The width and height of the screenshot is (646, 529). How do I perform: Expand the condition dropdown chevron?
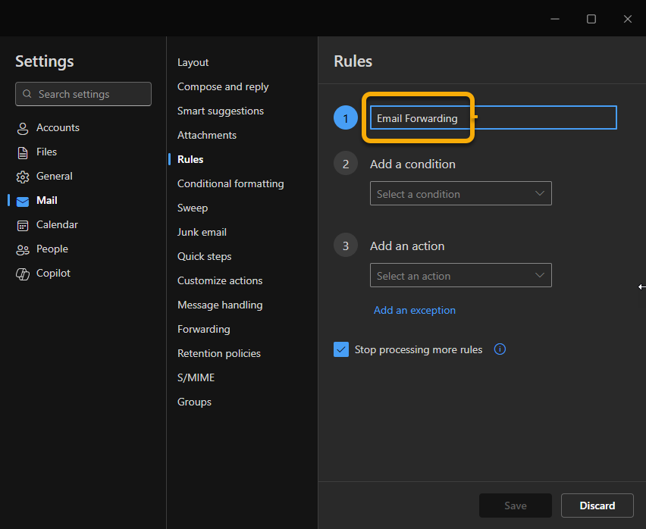coord(540,193)
